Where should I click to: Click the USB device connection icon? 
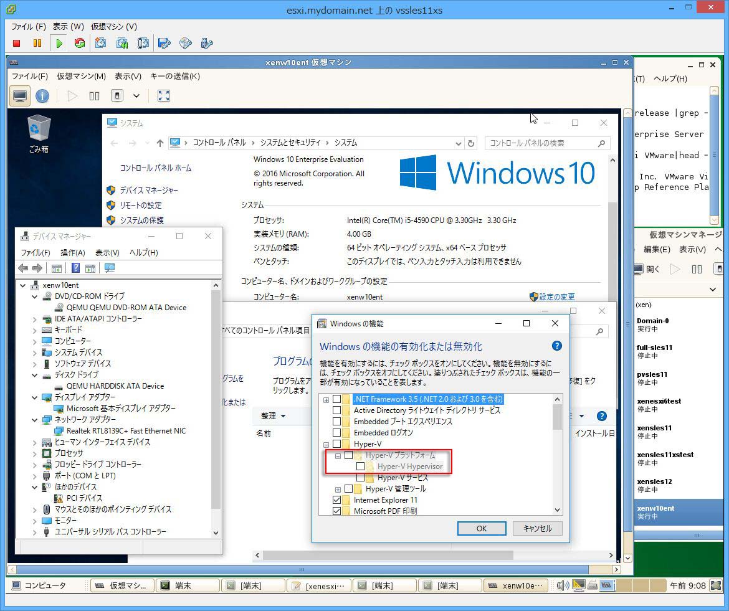click(x=207, y=43)
